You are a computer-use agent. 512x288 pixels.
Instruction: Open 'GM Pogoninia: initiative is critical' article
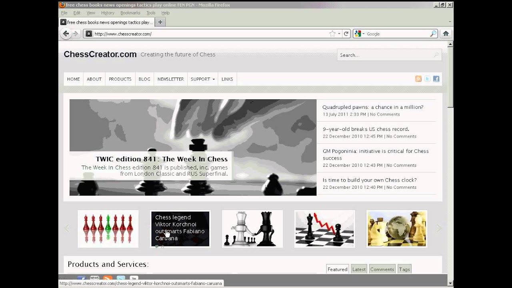tap(376, 154)
